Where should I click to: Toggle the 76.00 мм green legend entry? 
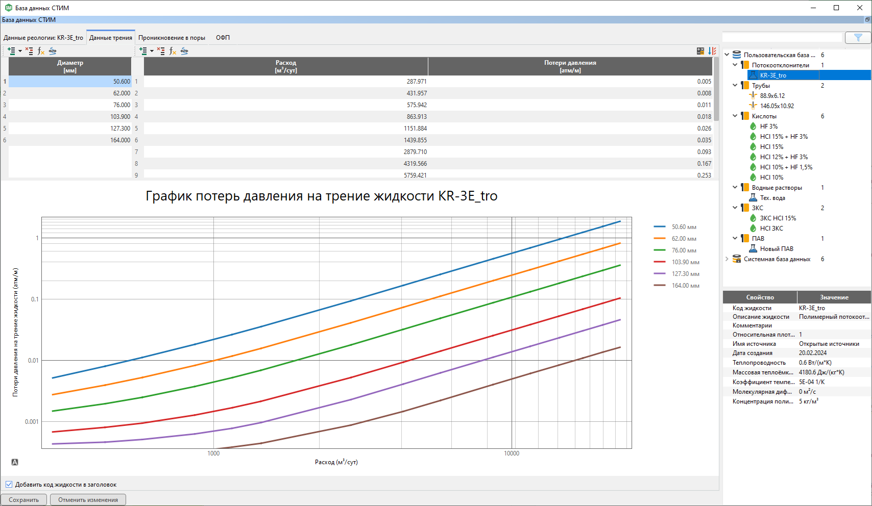click(x=675, y=250)
